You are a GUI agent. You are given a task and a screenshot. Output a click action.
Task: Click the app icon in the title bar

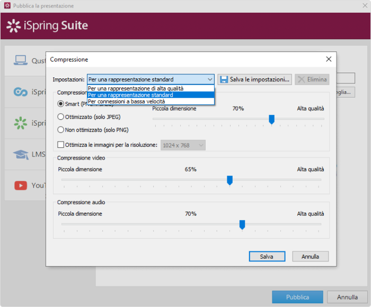(x=7, y=5)
